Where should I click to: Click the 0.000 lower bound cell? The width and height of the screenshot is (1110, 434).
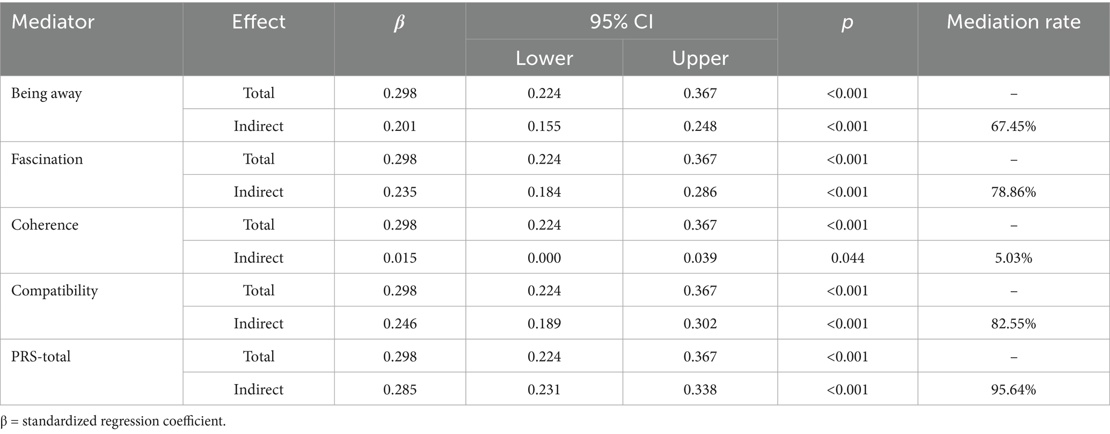point(544,258)
